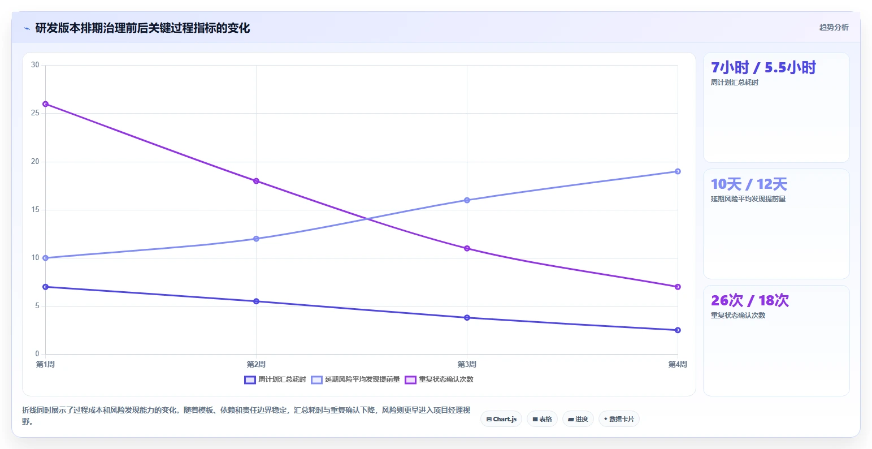Toggle the 延期风险平均发现提前量 legend series
The height and width of the screenshot is (449, 872).
pyautogui.click(x=355, y=379)
